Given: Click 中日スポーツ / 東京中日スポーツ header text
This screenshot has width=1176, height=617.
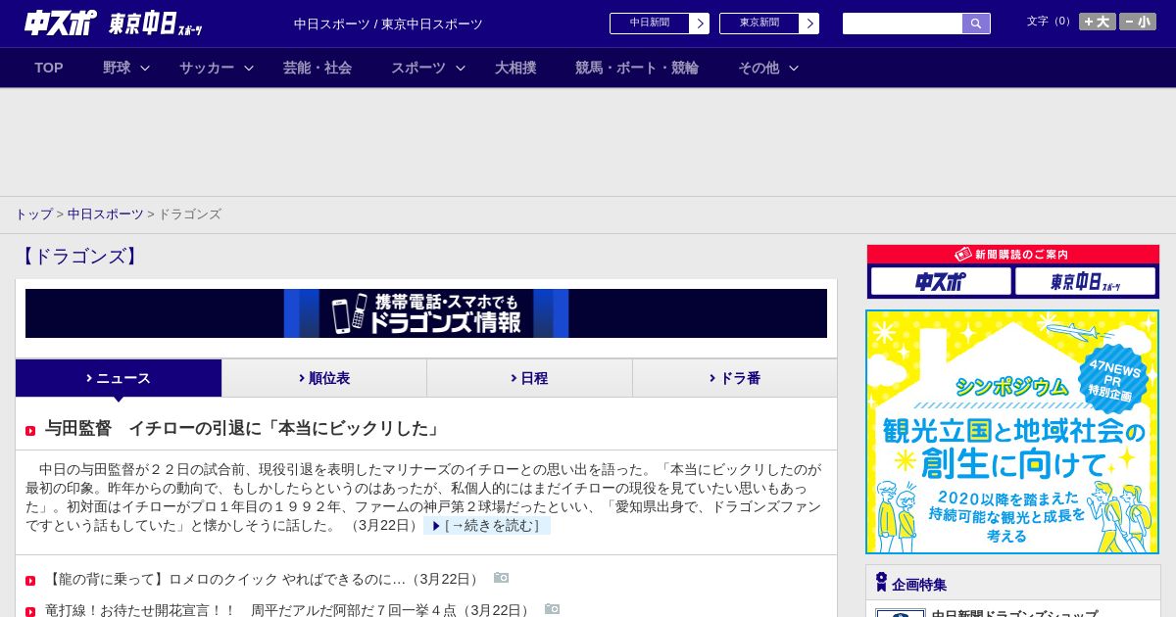Looking at the screenshot, I should click(388, 24).
